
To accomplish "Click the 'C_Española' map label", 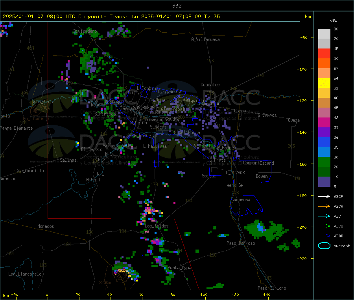I will pos(170,91).
